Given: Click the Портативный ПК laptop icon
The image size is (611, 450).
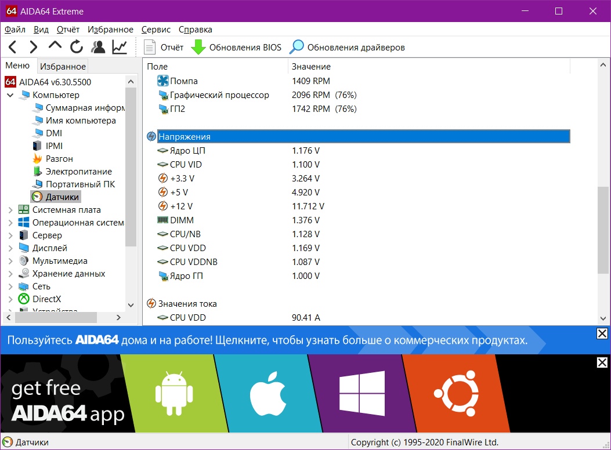Looking at the screenshot, I should click(38, 184).
